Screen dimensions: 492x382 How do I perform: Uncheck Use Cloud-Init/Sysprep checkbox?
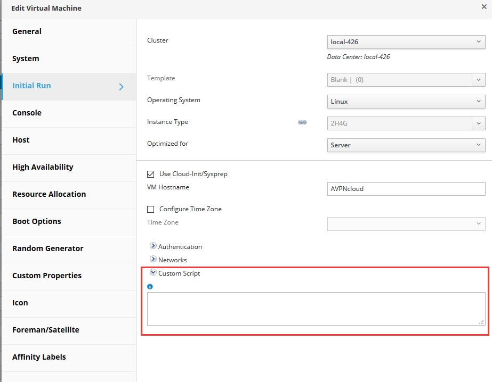coord(151,174)
